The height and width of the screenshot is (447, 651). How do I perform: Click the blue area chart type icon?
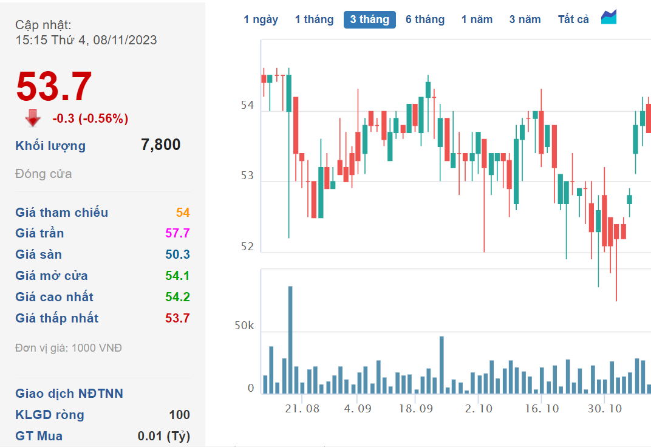tap(608, 18)
